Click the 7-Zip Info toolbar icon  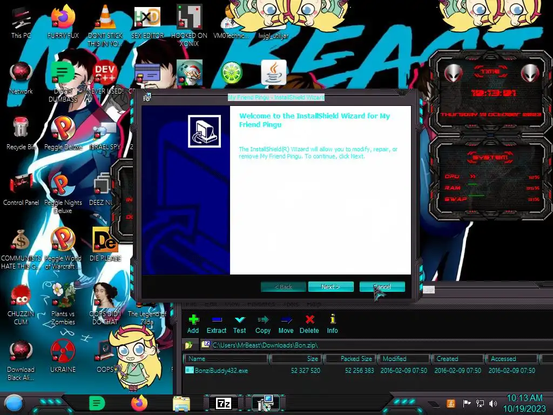[x=332, y=324]
